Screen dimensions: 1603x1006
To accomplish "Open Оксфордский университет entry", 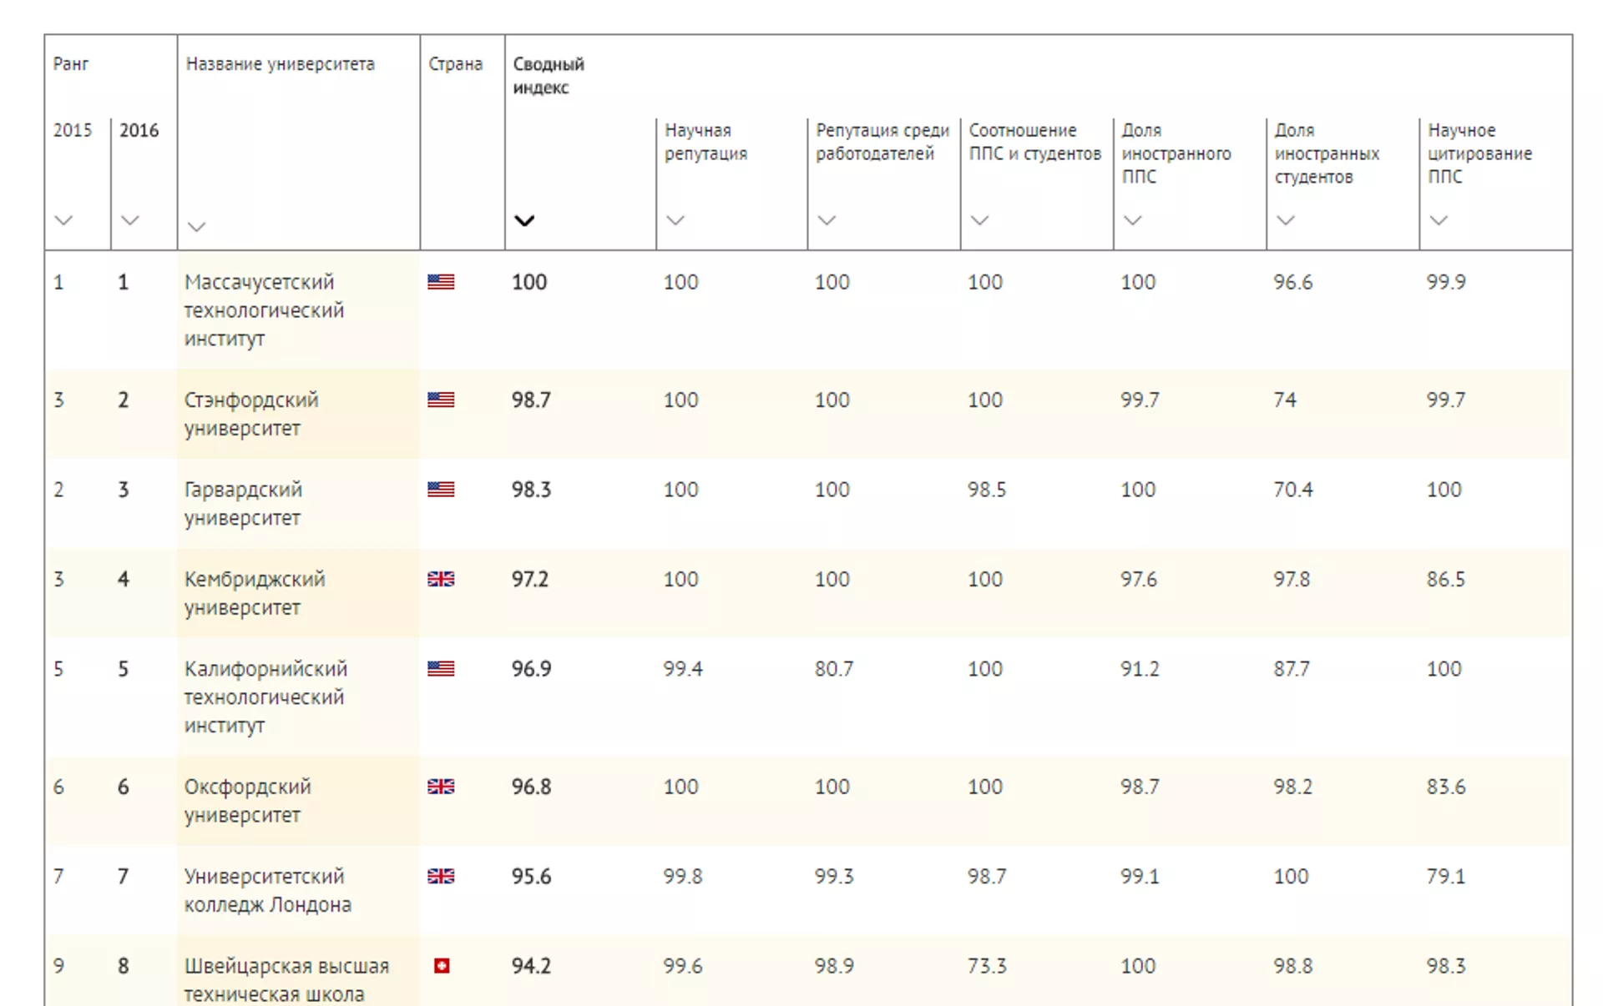I will tap(247, 801).
